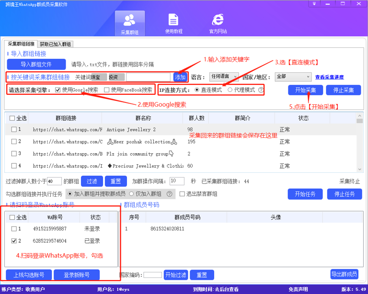Click the 群人数 column header

tap(196, 118)
